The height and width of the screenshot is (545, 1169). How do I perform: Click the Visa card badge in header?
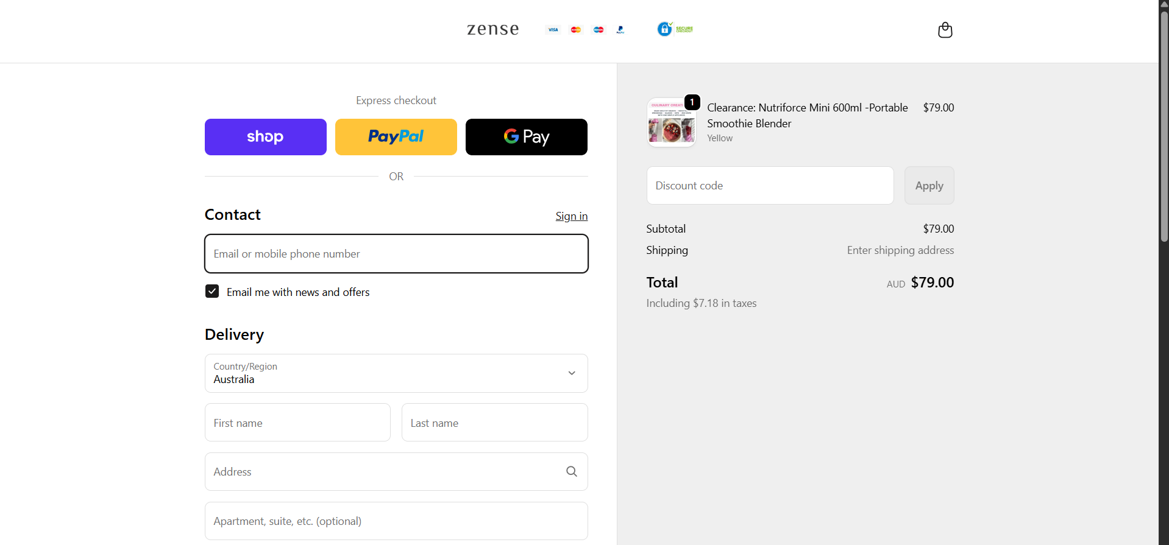tap(553, 29)
